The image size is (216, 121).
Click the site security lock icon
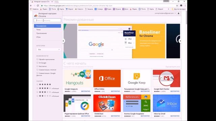coord(42,6)
